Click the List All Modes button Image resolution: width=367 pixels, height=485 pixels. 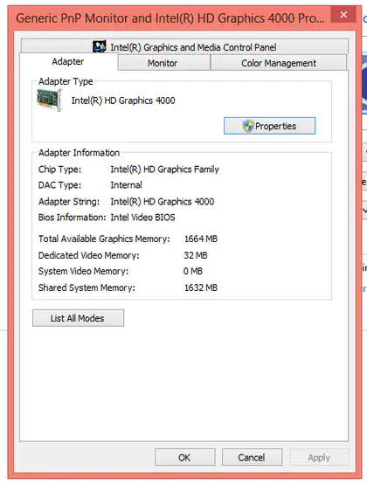tap(79, 318)
